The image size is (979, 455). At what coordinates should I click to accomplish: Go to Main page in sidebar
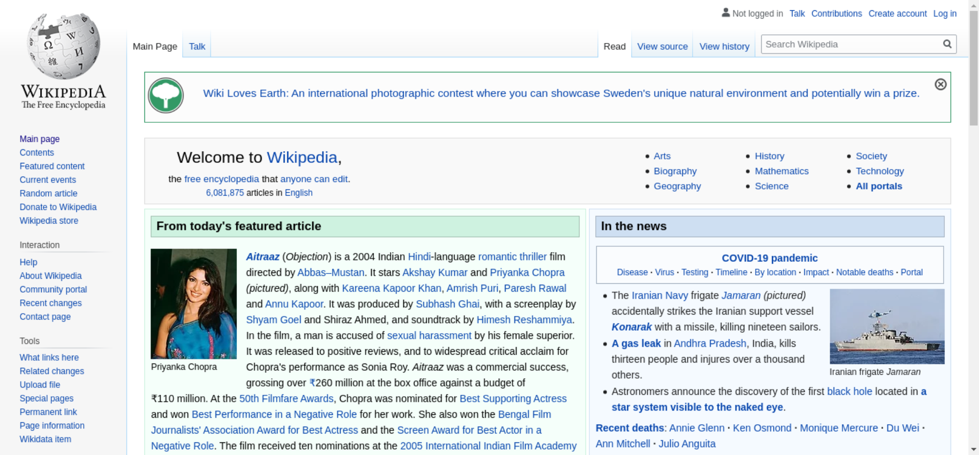40,139
